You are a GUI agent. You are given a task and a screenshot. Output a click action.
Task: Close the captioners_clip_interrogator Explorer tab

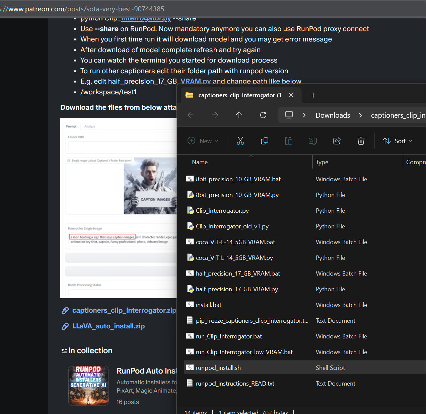(291, 95)
